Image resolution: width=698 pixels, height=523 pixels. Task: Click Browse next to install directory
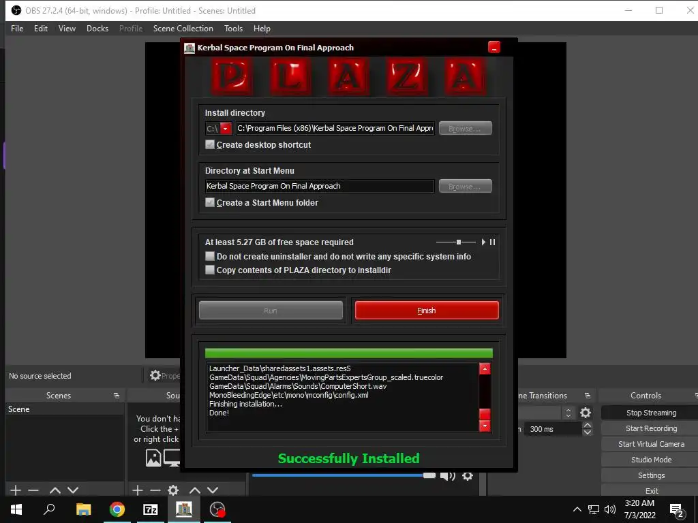point(465,128)
